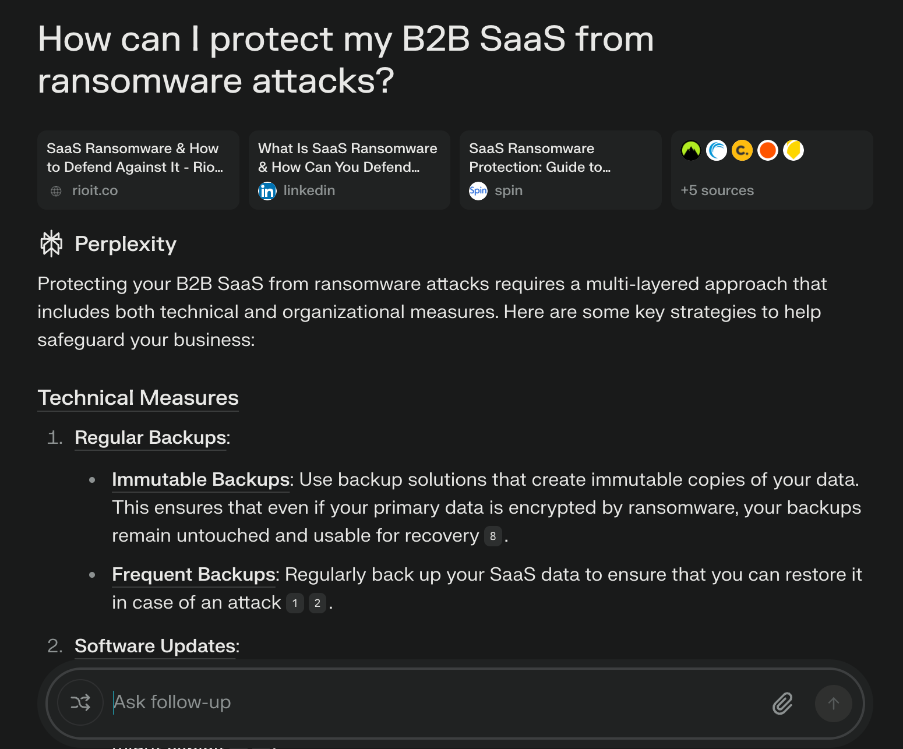Viewport: 903px width, 749px height.
Task: Click the blue wave favicon in the sources row
Action: click(717, 150)
